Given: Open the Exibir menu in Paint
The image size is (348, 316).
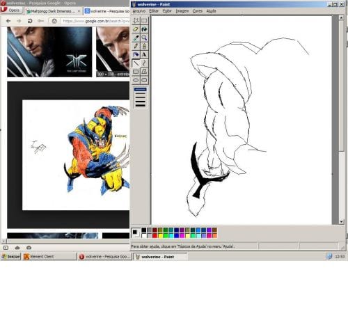Looking at the screenshot, I should 167,11.
